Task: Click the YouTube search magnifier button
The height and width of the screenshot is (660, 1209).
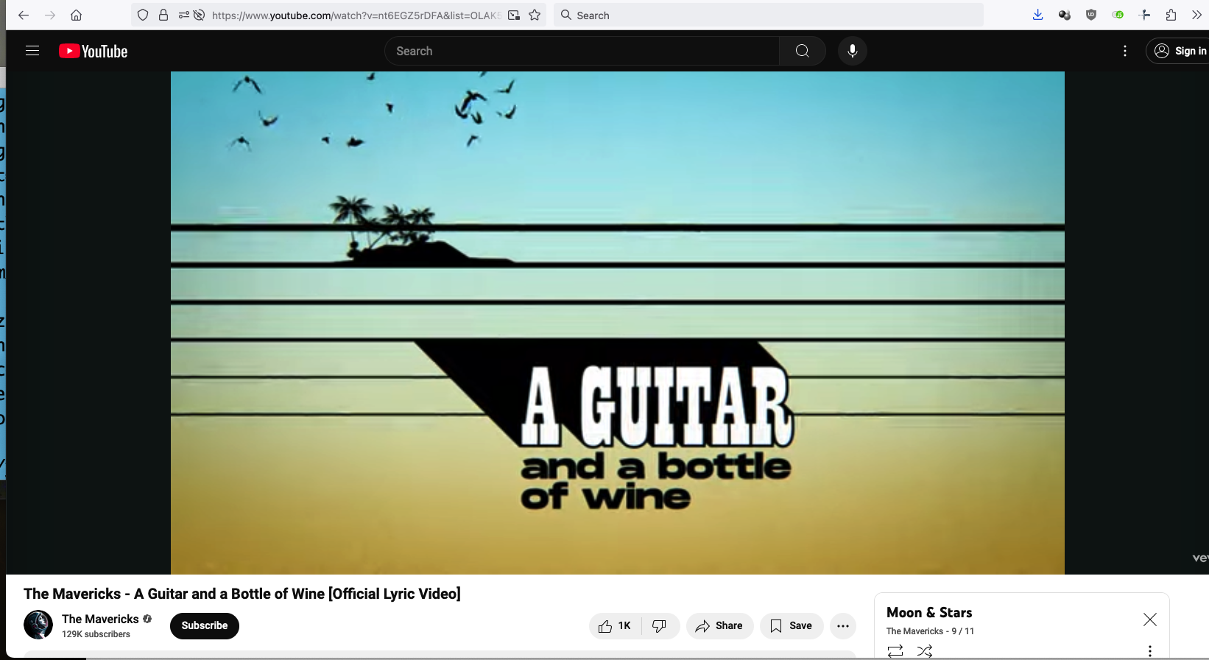Action: pyautogui.click(x=803, y=51)
